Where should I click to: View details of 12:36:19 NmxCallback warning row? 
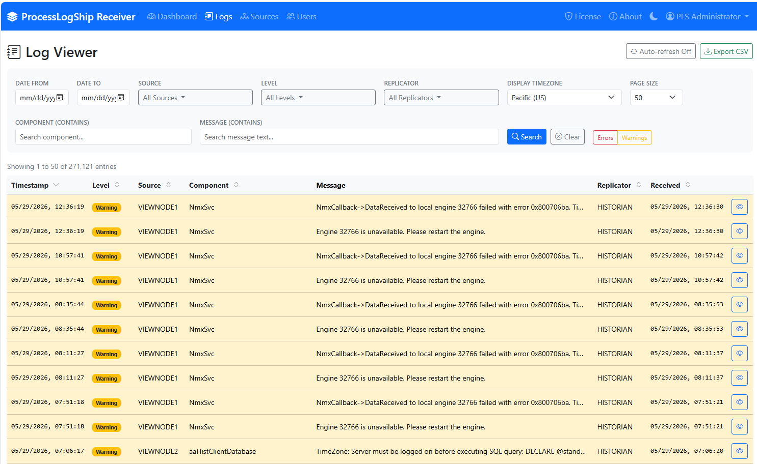point(739,207)
